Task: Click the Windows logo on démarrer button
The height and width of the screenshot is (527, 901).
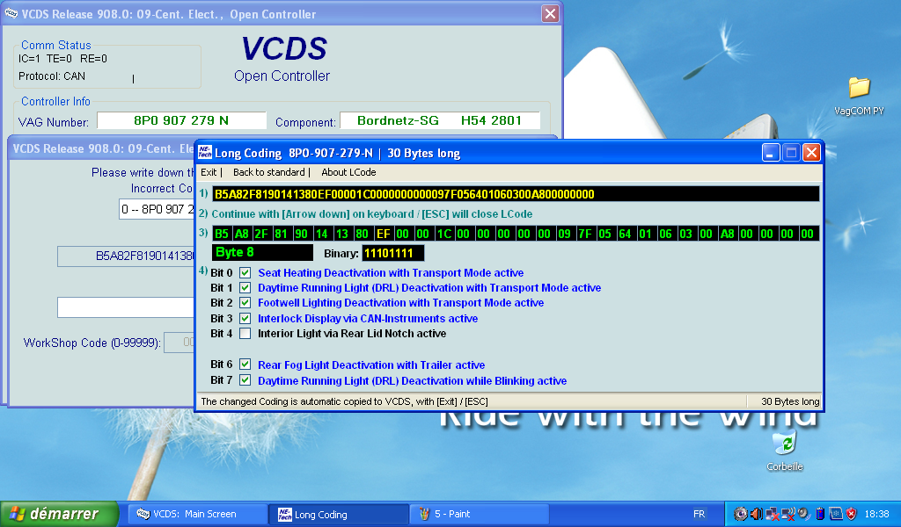Action: 18,514
